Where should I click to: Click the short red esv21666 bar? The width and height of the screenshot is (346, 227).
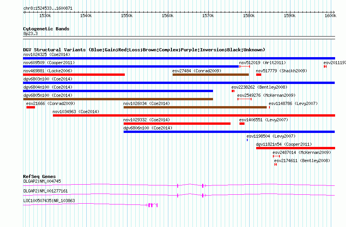click(x=31, y=107)
